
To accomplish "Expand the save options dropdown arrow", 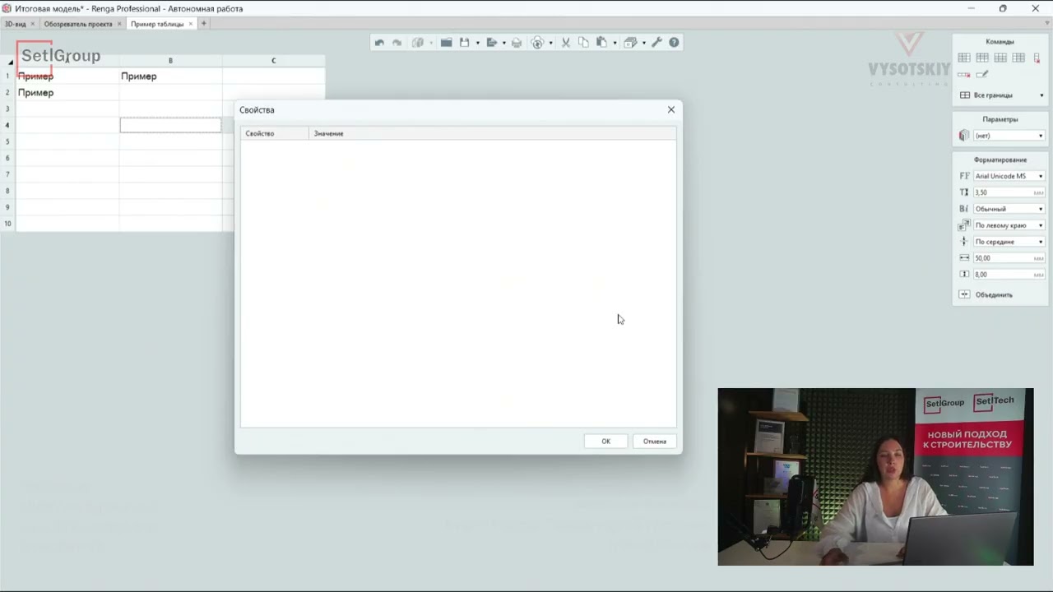I will pyautogui.click(x=477, y=43).
